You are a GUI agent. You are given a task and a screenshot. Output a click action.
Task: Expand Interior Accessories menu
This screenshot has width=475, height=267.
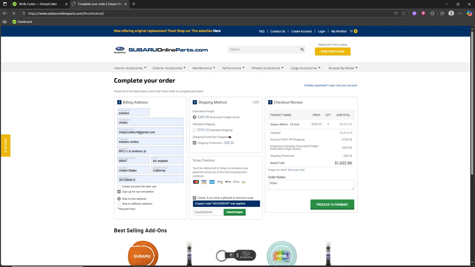(130, 68)
